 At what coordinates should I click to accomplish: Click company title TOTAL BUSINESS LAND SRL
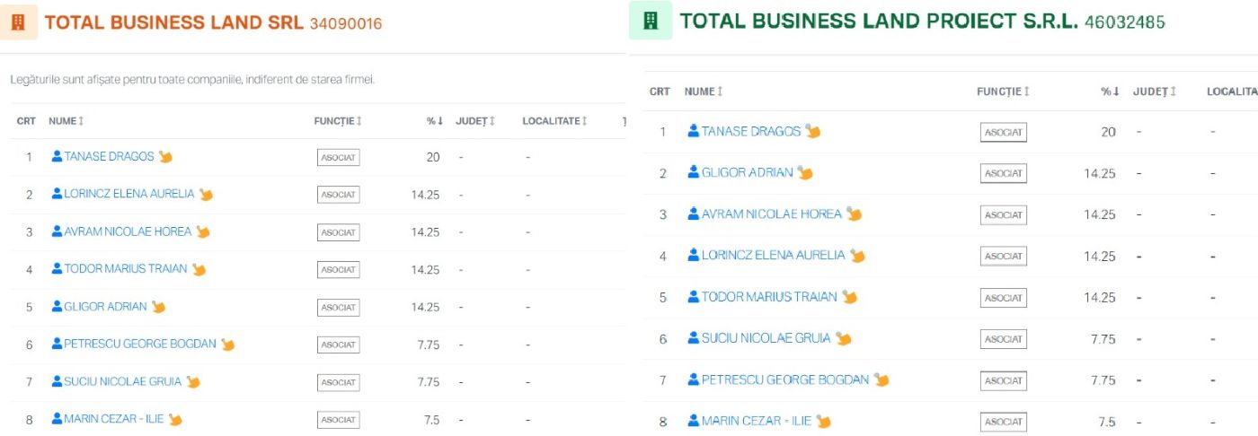tap(174, 22)
